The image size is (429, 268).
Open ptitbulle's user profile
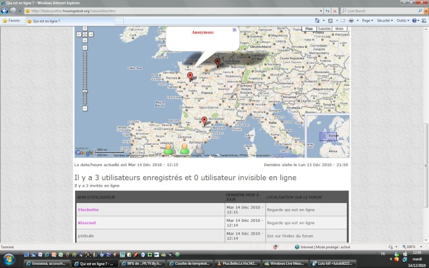(86, 236)
